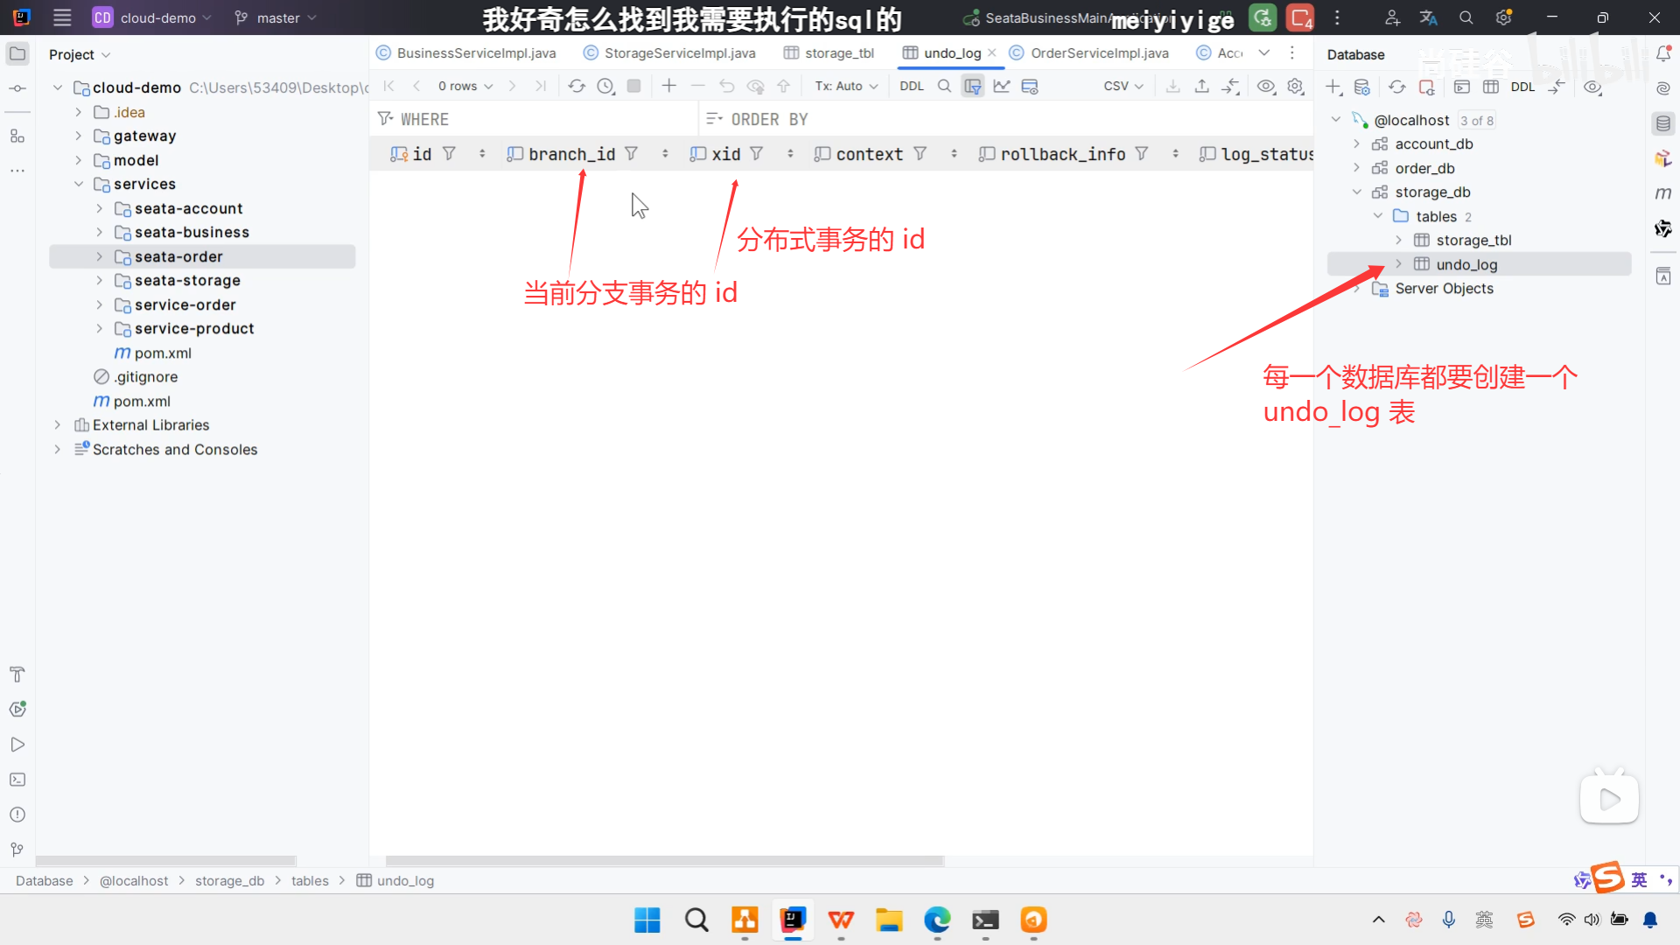Click the export data upload icon

1201,86
